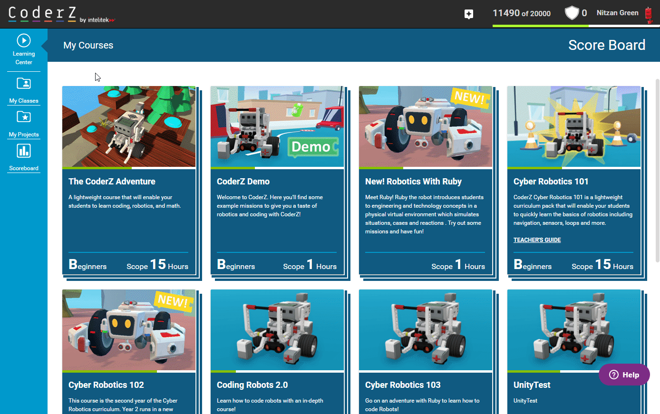Open the TEACHER'S GUIDE link
This screenshot has width=660, height=414.
pyautogui.click(x=537, y=240)
